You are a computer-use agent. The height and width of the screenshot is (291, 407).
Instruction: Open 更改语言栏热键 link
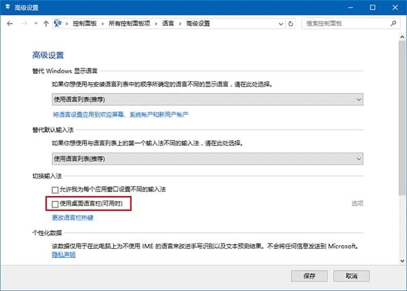pos(73,218)
